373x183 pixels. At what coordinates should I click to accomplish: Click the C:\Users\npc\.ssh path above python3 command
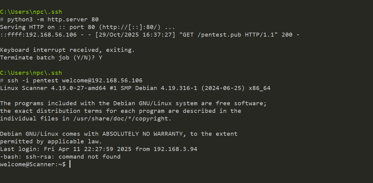click(31, 12)
